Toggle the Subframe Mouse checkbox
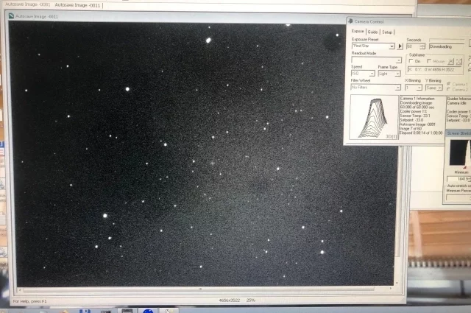 click(x=429, y=61)
